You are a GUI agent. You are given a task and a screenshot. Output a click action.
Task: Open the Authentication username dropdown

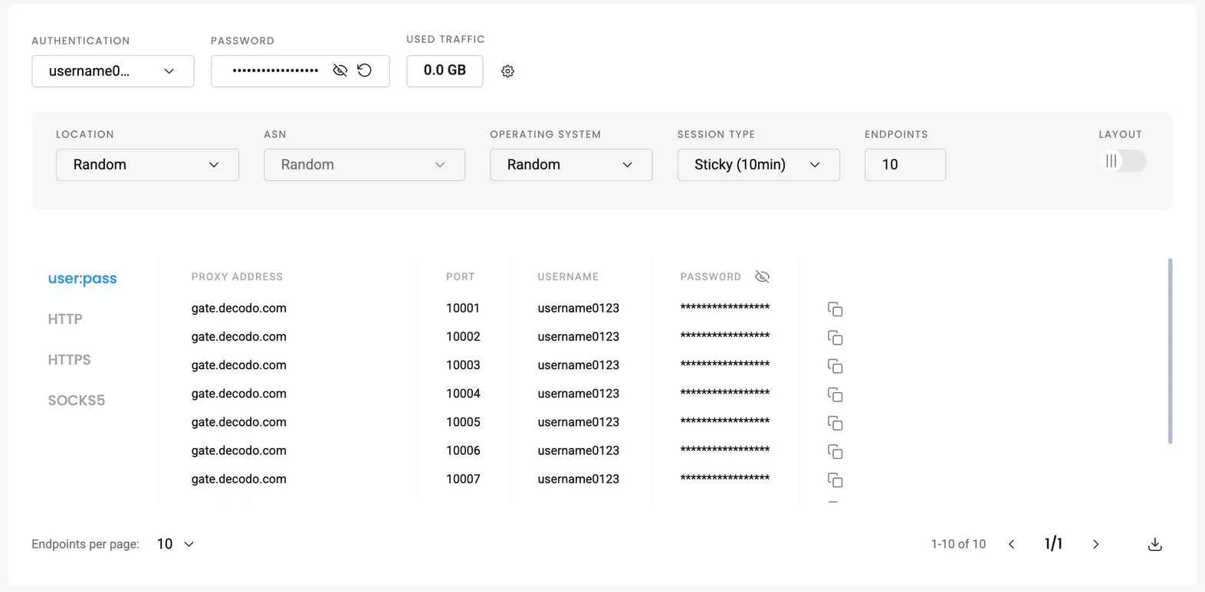[113, 71]
